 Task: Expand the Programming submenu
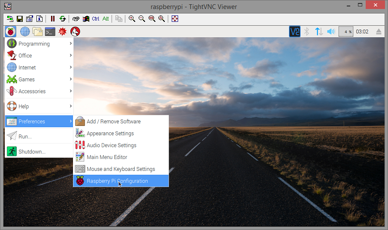(x=39, y=44)
